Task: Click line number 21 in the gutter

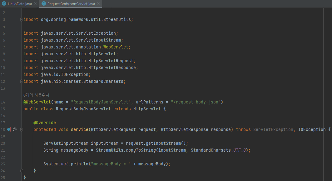Action: 3,150
